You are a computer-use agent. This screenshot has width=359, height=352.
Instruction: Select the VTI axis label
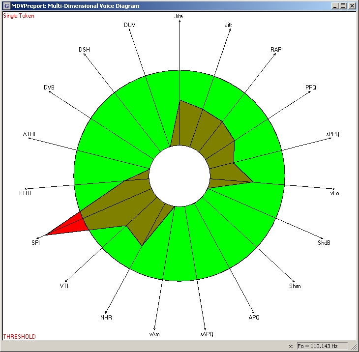click(64, 286)
